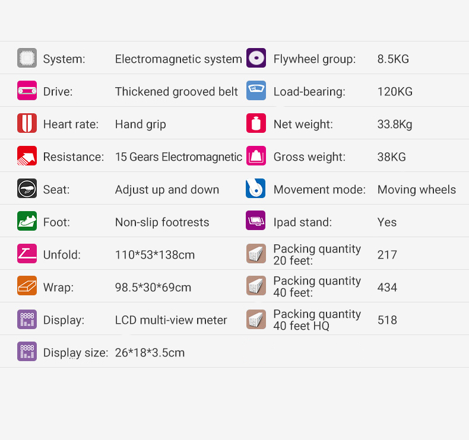Screen dimensions: 469x440
Task: Select the Packing quantity 20 feet container icon
Action: (256, 254)
